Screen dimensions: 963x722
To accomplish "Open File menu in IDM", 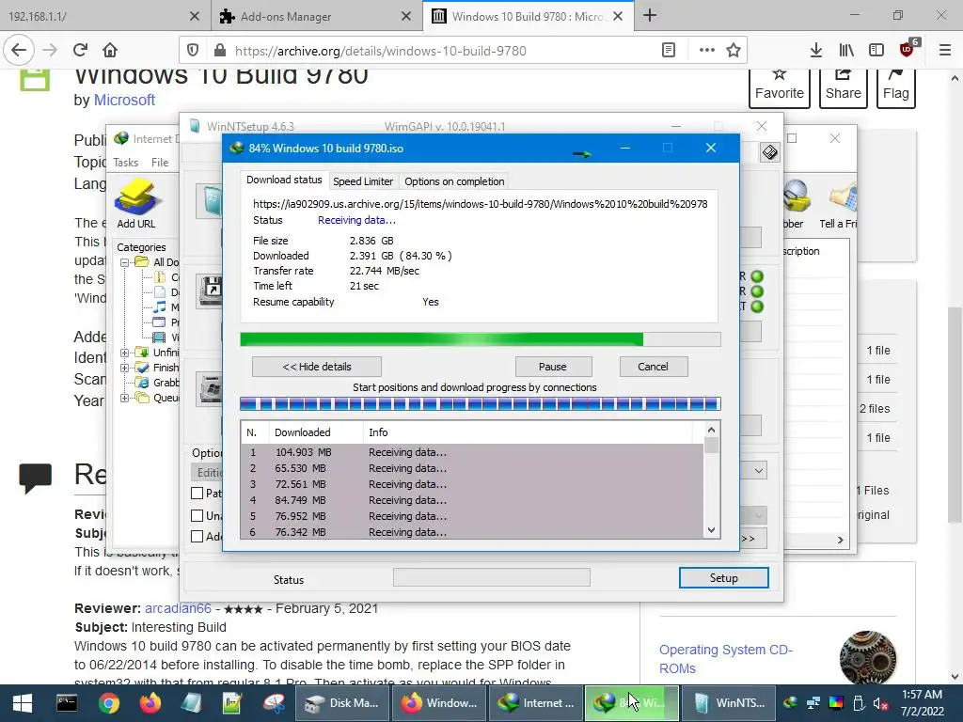I will tap(160, 162).
